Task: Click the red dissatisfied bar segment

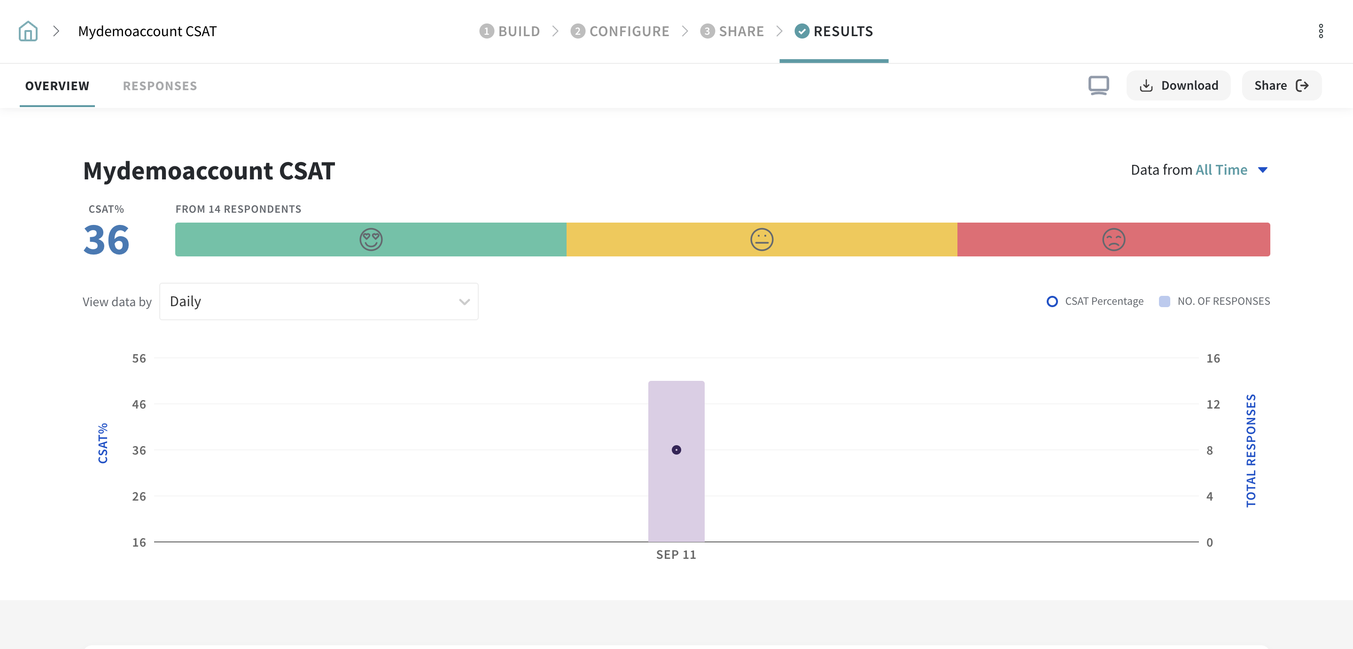Action: (x=1208, y=240)
